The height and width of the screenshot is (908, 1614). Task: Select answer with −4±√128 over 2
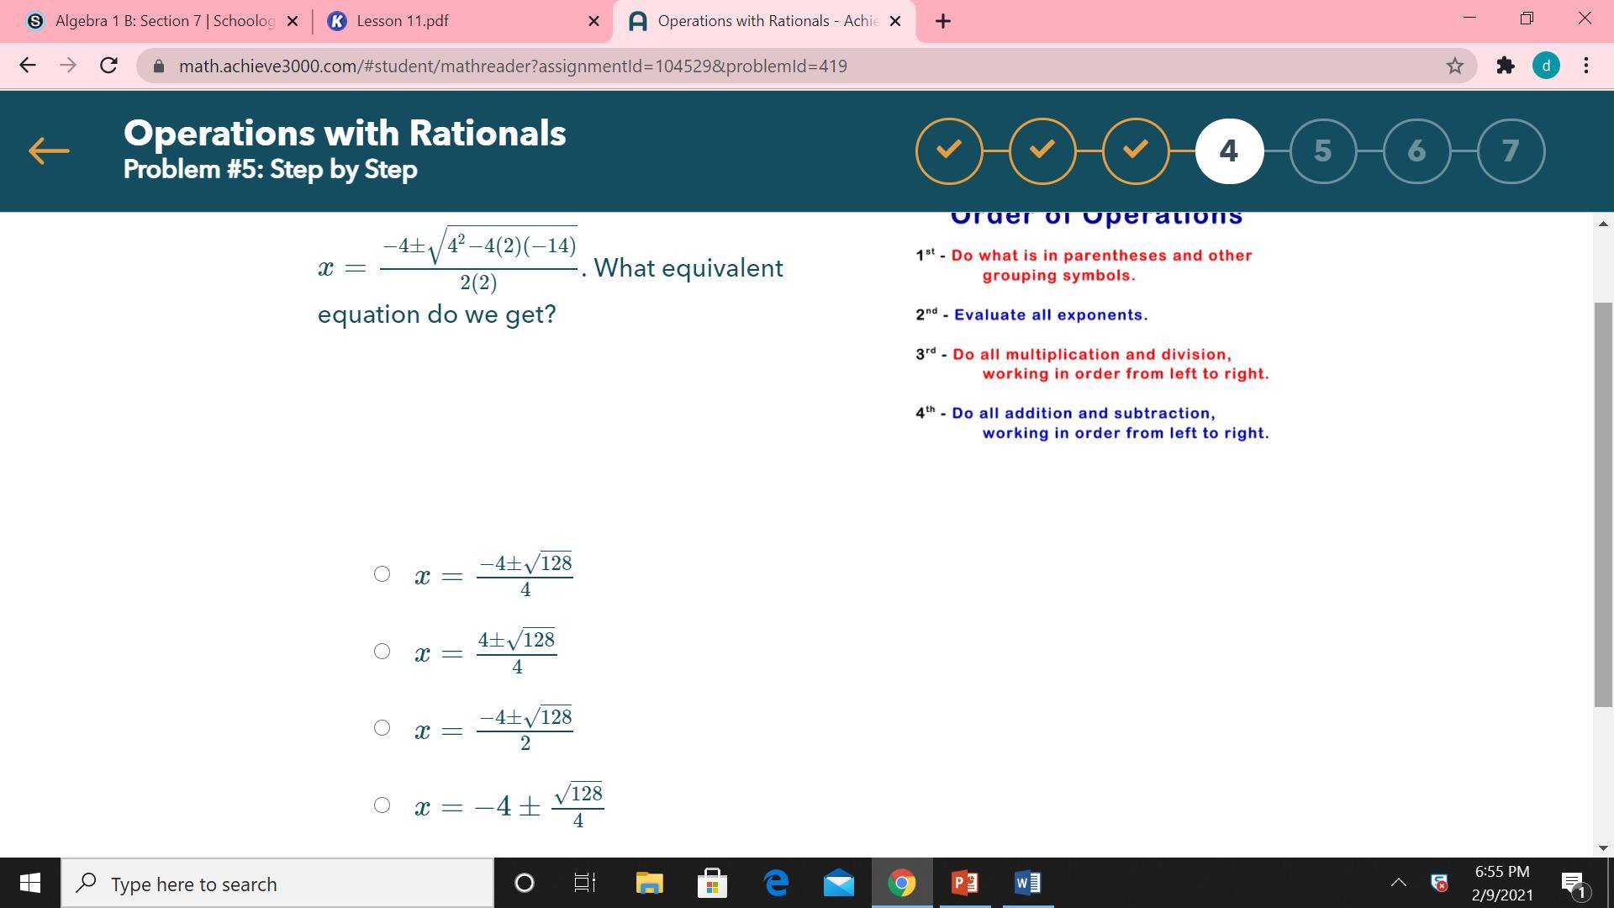click(x=382, y=728)
